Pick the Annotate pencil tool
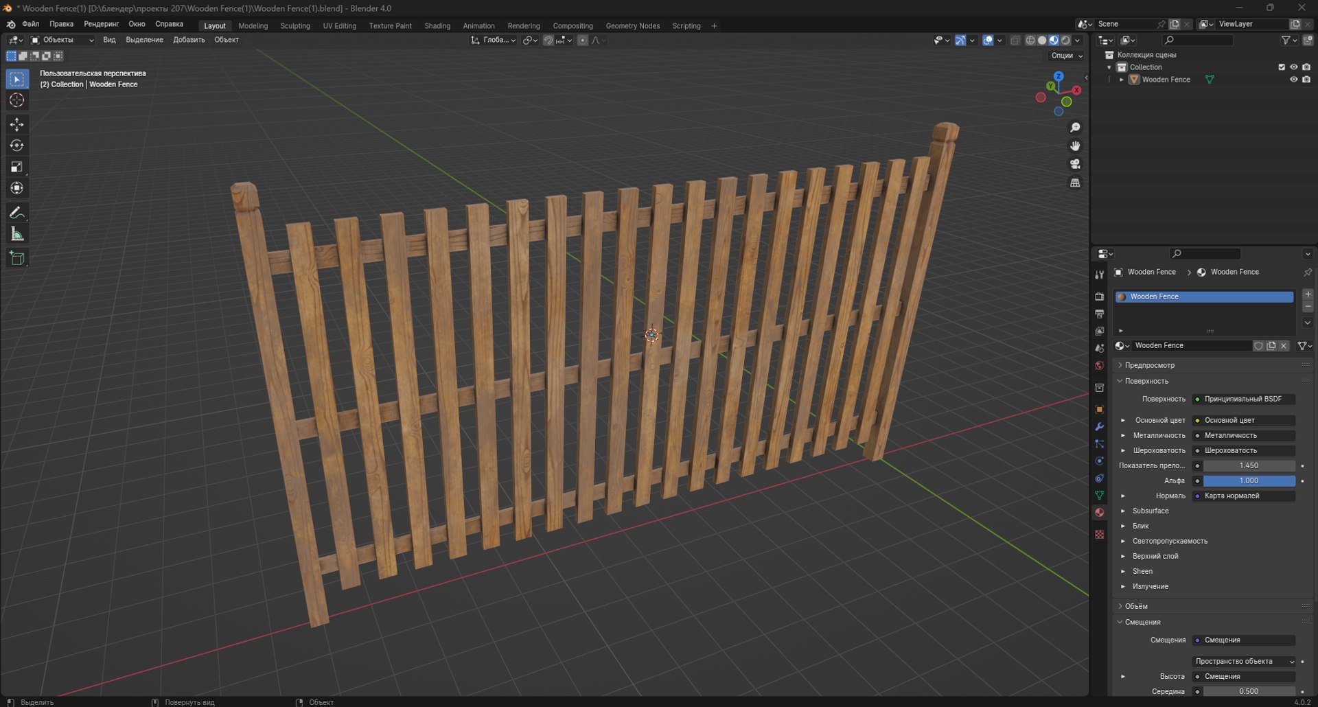 click(x=17, y=213)
